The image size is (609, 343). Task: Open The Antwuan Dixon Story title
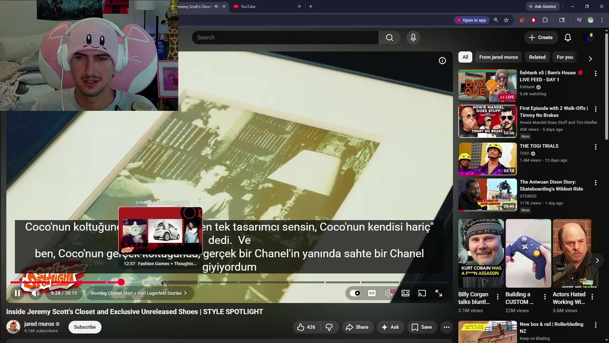click(x=551, y=185)
